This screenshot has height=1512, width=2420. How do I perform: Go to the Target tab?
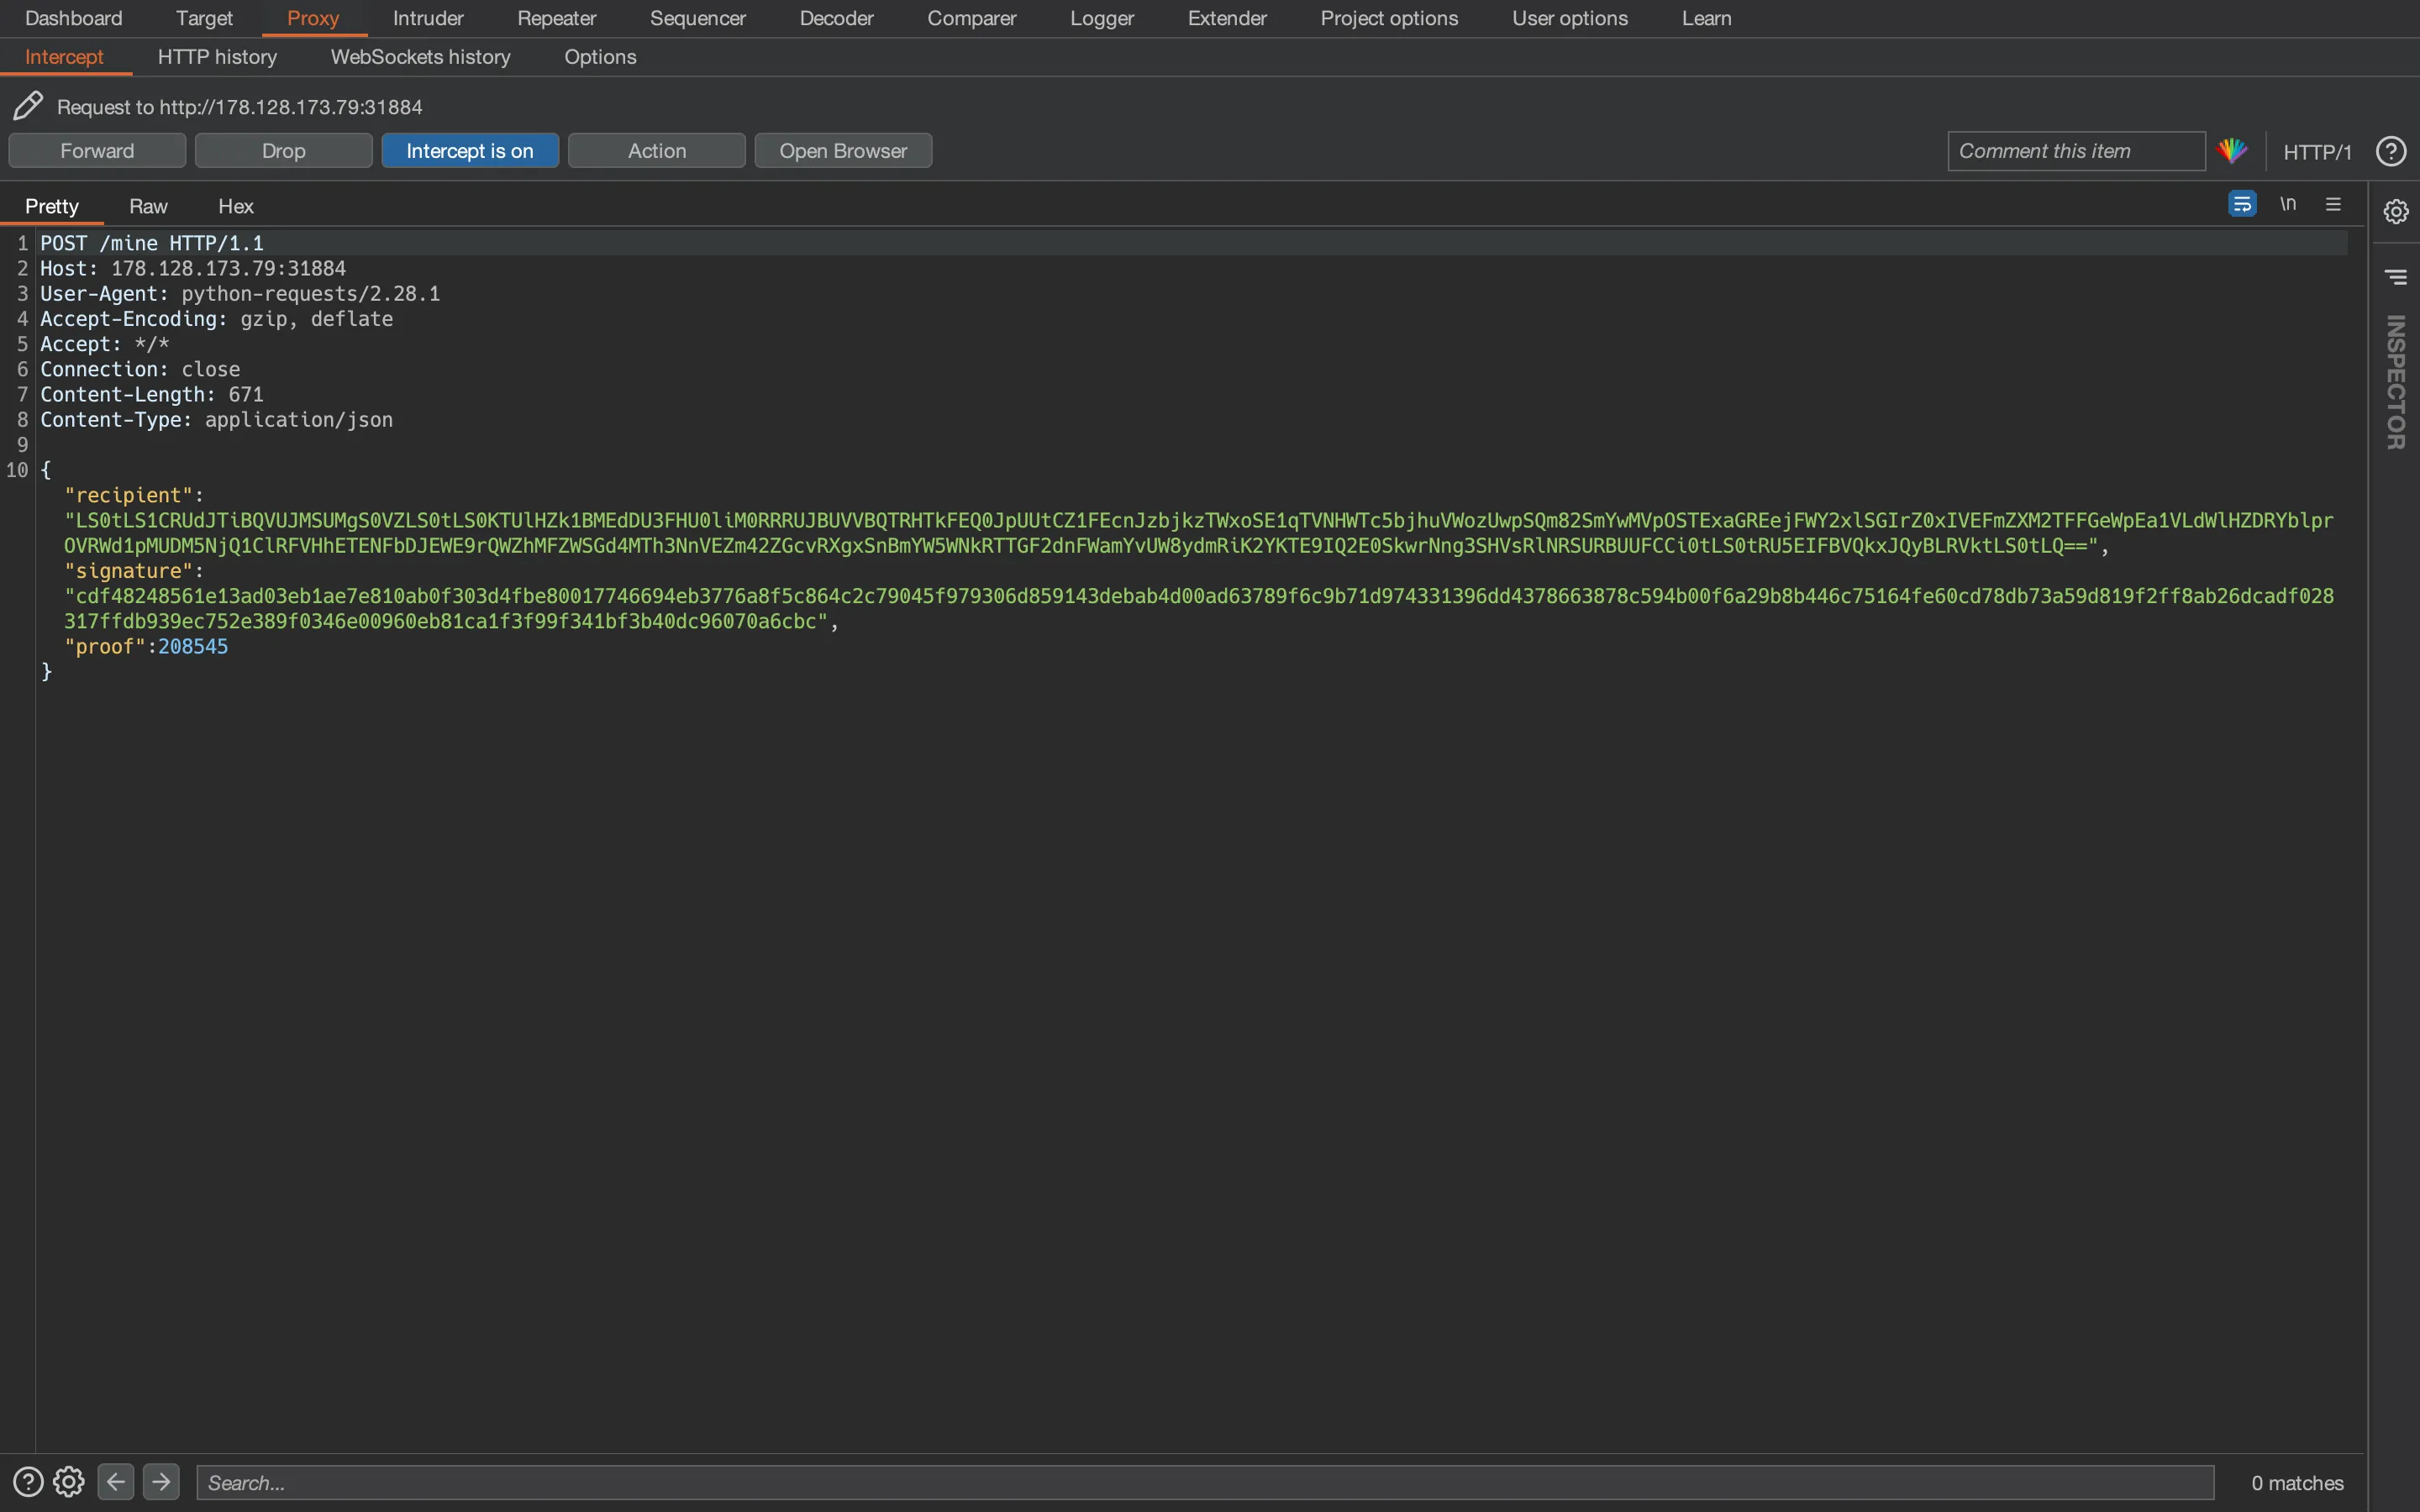coord(204,18)
